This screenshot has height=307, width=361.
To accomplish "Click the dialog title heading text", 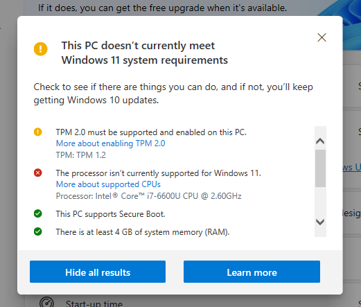I will [x=145, y=53].
